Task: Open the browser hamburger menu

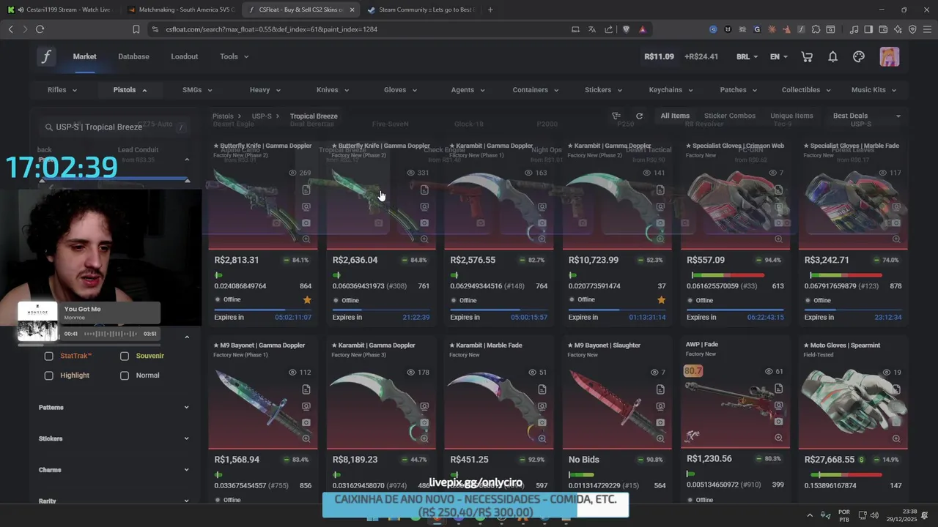Action: click(x=926, y=29)
